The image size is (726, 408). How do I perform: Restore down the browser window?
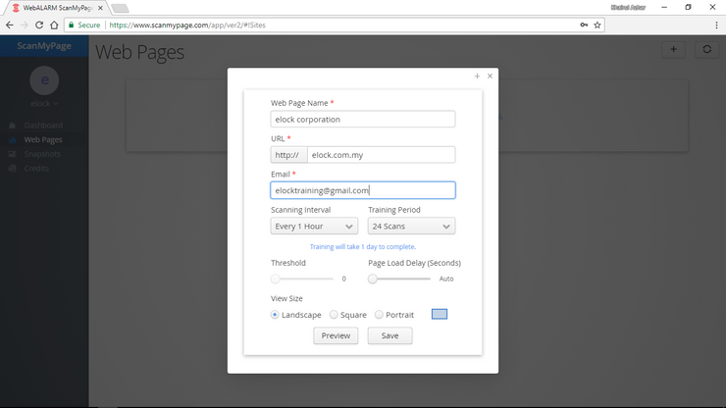689,8
